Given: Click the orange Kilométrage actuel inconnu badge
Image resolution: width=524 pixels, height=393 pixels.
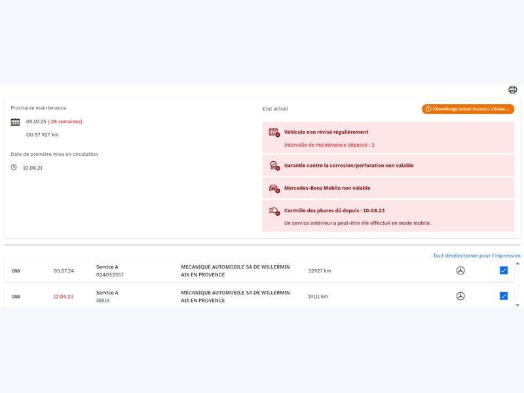Looking at the screenshot, I should 468,109.
